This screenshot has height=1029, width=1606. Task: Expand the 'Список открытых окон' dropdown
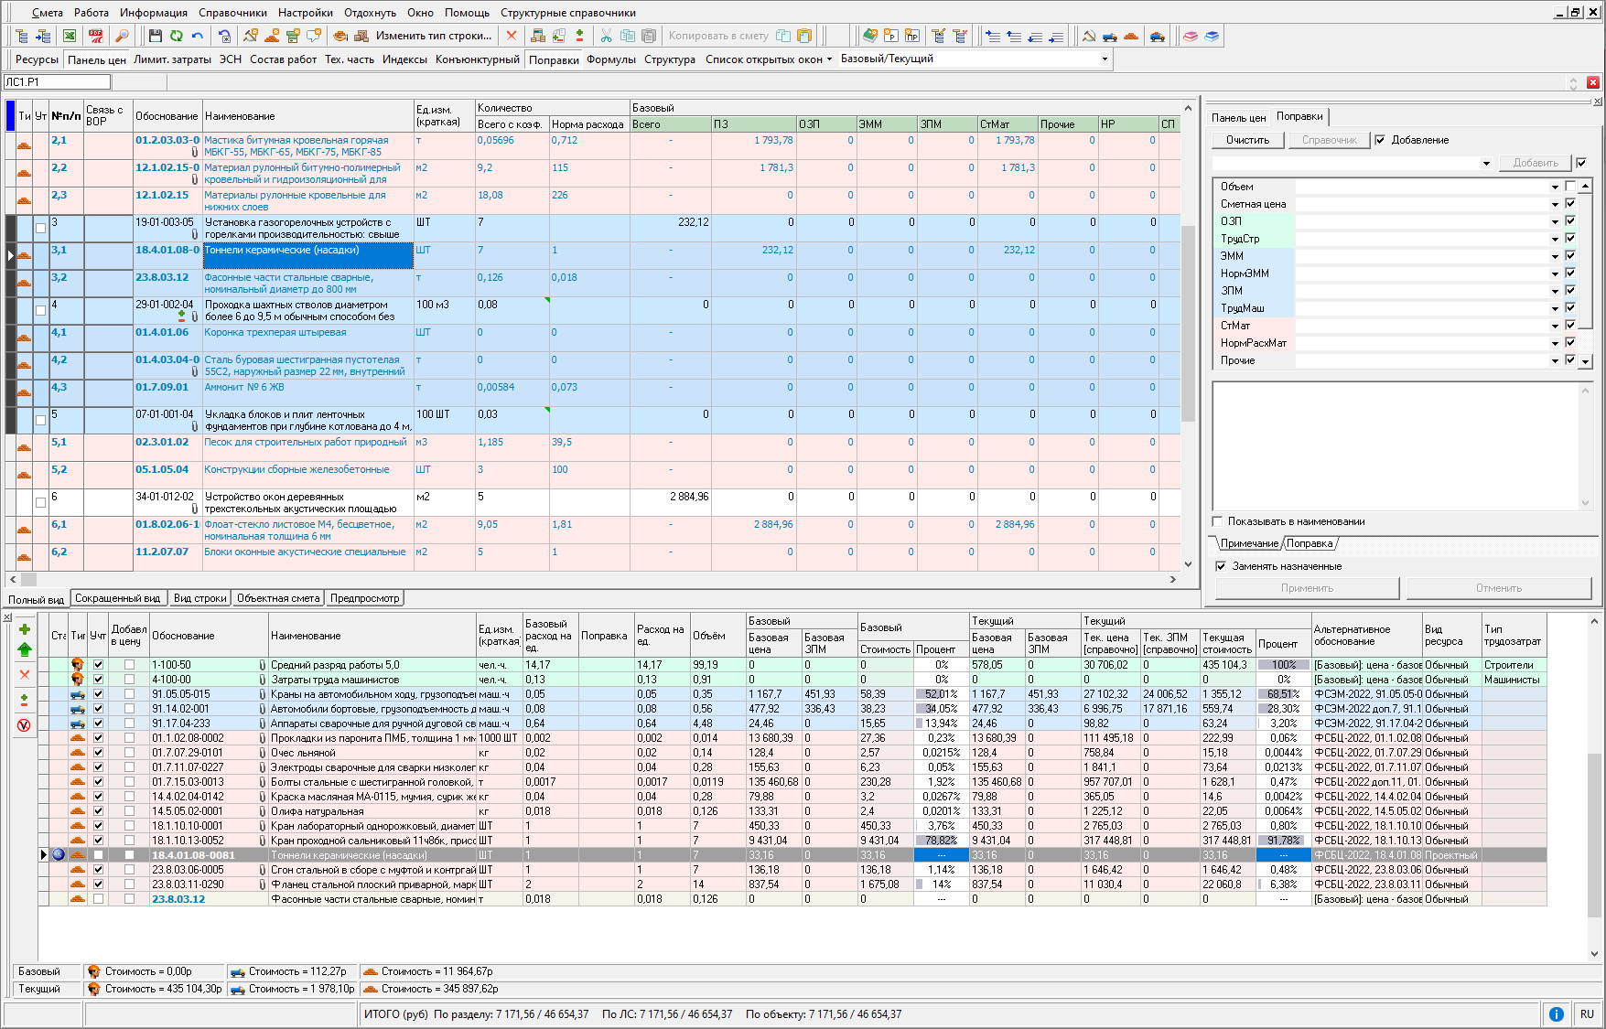tap(829, 59)
